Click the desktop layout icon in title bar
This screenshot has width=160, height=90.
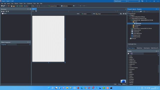coord(142,1)
